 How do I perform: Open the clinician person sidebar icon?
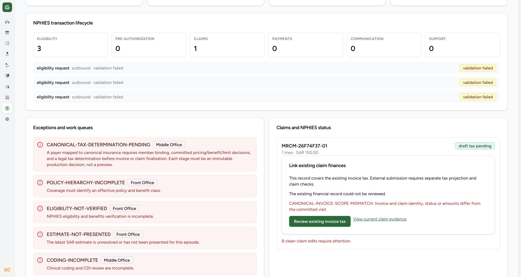(x=7, y=54)
